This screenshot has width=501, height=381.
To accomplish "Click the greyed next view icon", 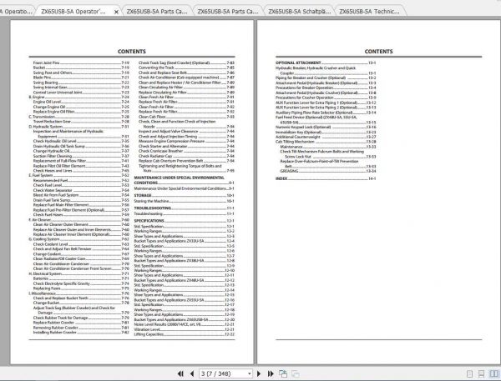I will tap(296, 373).
